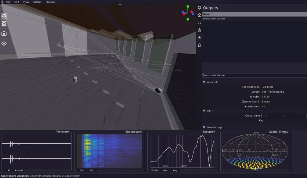Click the Samples value 14720

pyautogui.click(x=266, y=97)
